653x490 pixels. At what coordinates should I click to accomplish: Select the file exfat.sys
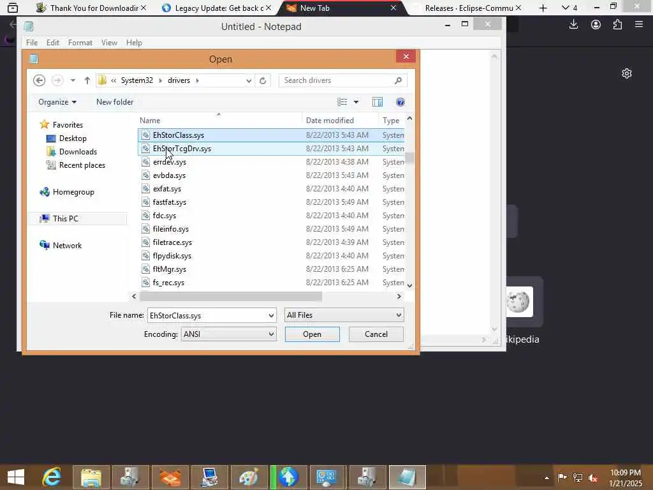click(x=270, y=189)
